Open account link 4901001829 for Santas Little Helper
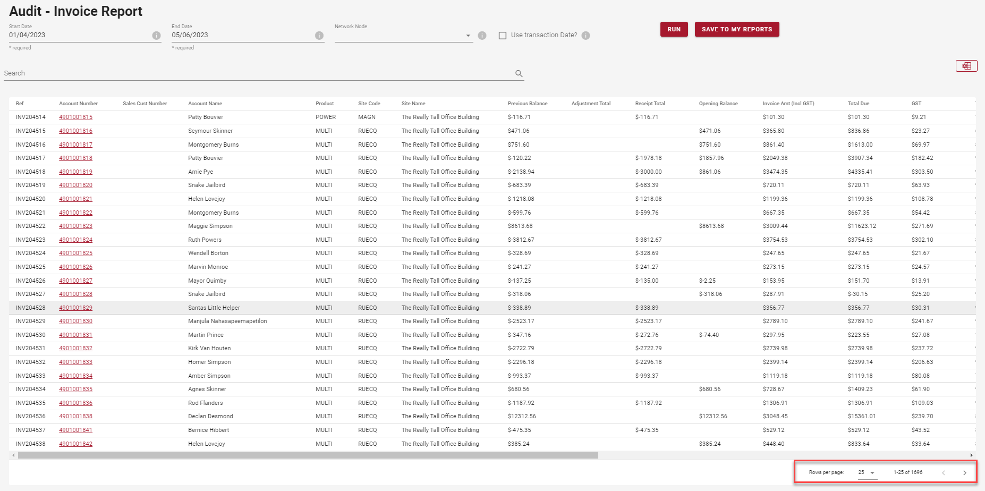 tap(75, 308)
